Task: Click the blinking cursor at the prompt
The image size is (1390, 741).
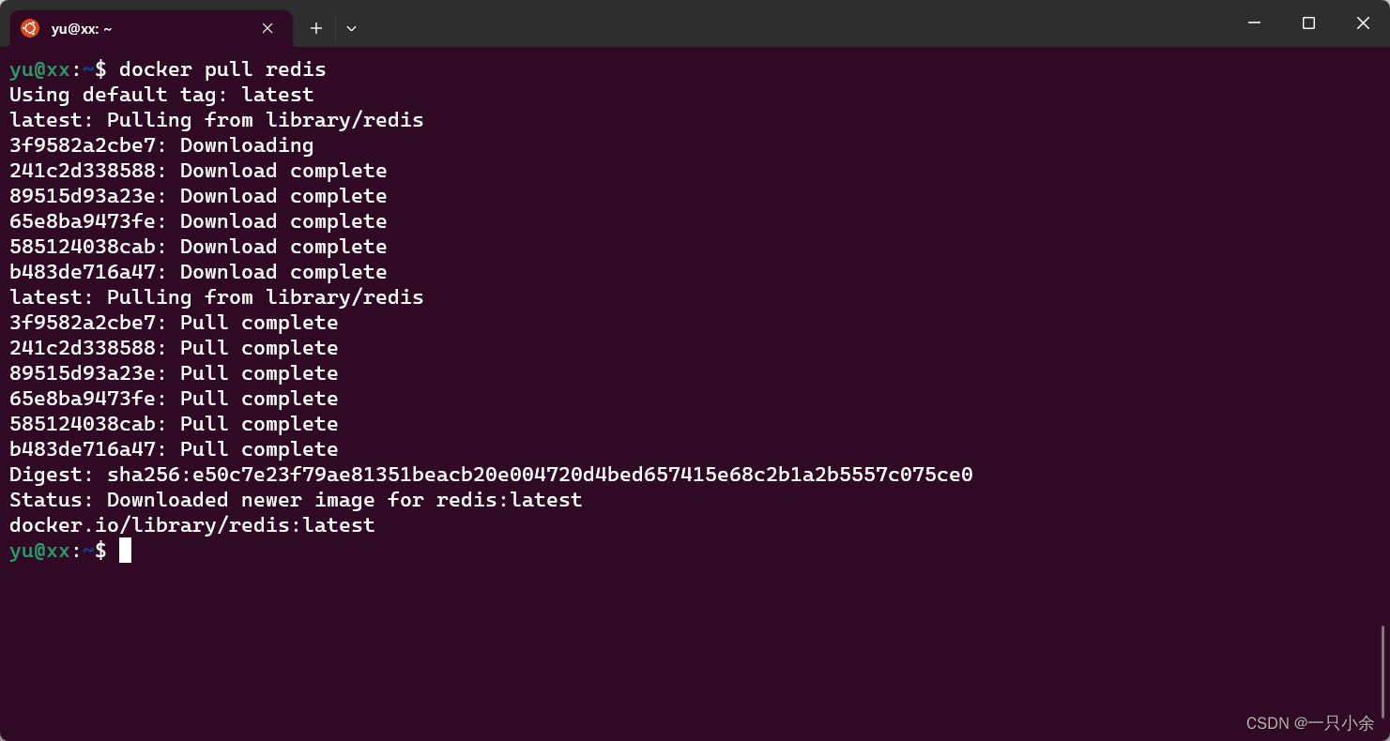Action: click(125, 551)
